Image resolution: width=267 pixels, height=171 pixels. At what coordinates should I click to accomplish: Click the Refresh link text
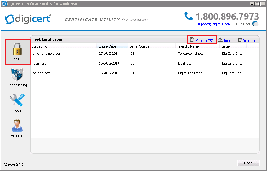(x=249, y=41)
